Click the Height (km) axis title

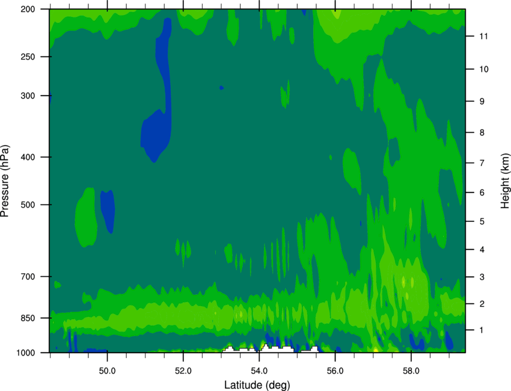click(505, 180)
